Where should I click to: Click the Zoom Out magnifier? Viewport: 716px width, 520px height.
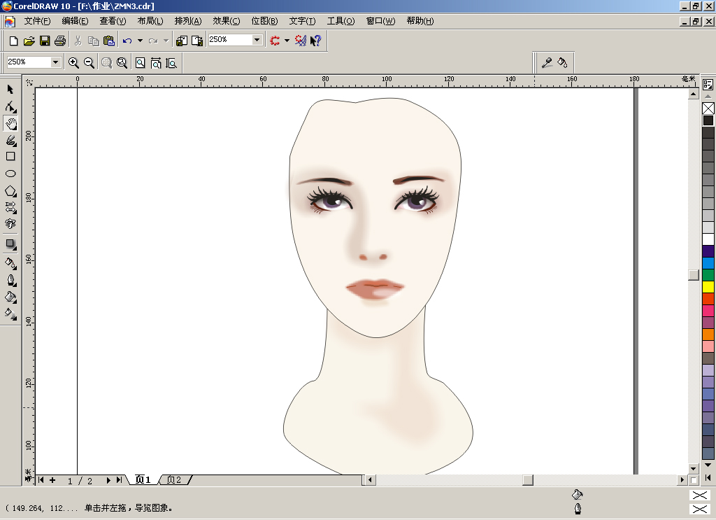click(x=89, y=62)
